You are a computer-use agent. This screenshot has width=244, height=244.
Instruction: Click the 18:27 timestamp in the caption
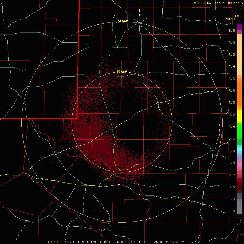(194, 242)
